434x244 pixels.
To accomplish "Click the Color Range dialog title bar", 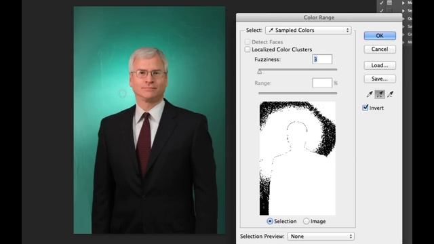I will [319, 18].
